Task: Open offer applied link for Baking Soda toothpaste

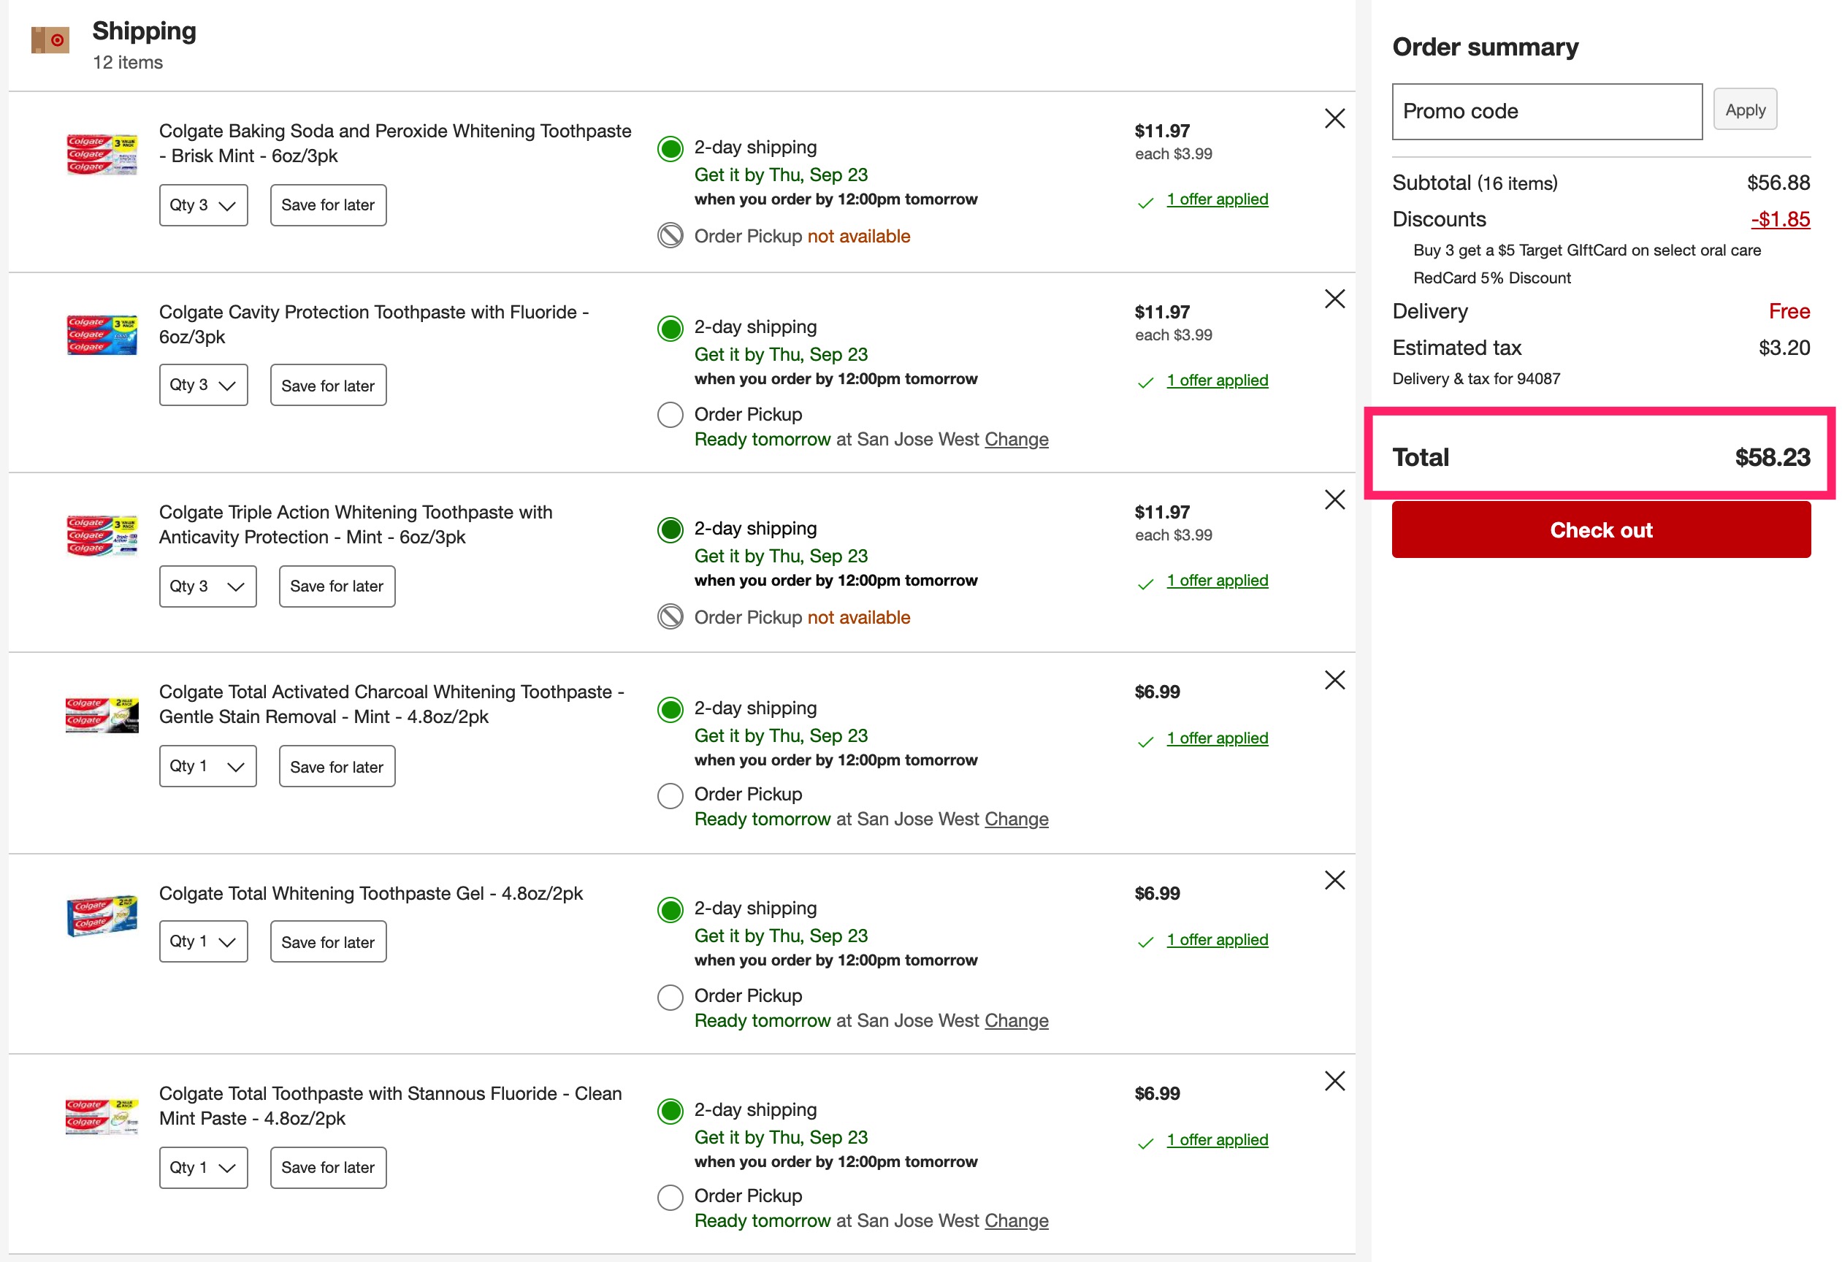Action: tap(1217, 200)
